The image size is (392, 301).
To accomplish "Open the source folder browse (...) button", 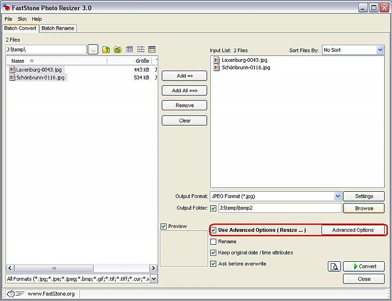I will tap(93, 50).
